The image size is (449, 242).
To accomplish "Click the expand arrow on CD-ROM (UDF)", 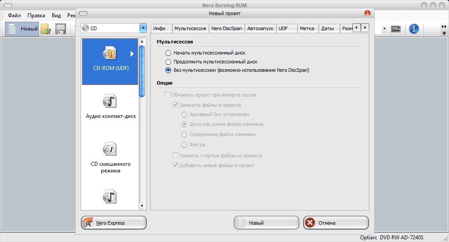I will click(x=132, y=54).
